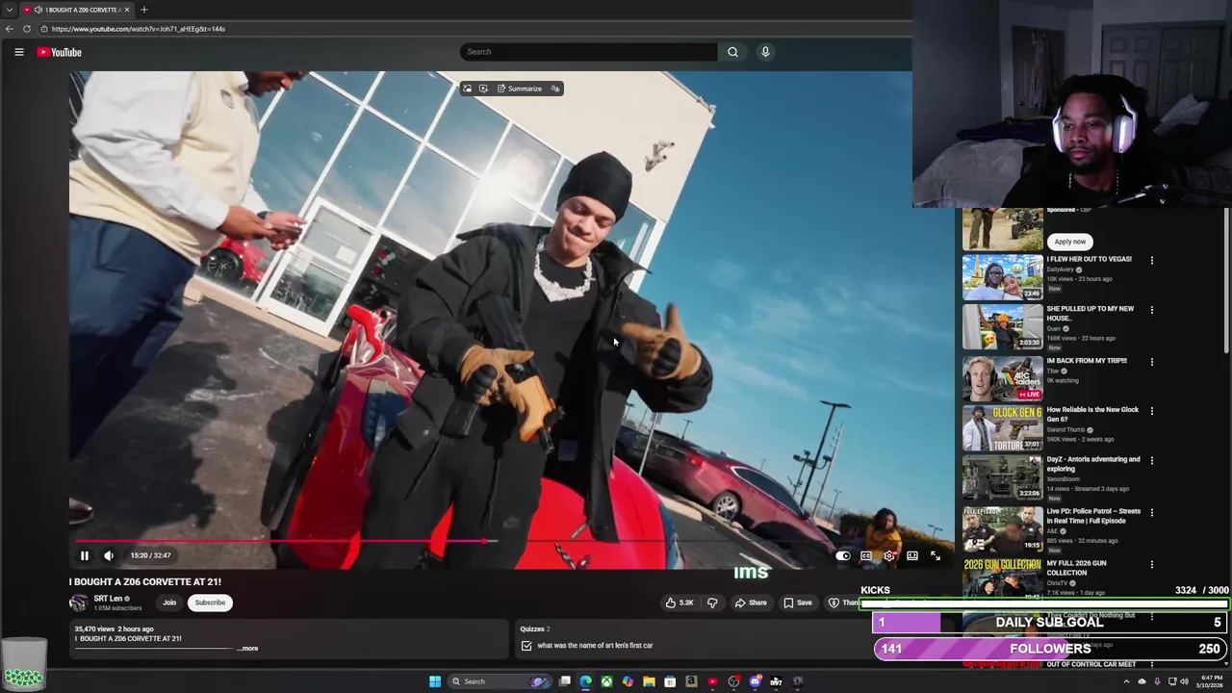Click the second overlay icon beside Summarize
This screenshot has width=1232, height=693.
point(483,89)
